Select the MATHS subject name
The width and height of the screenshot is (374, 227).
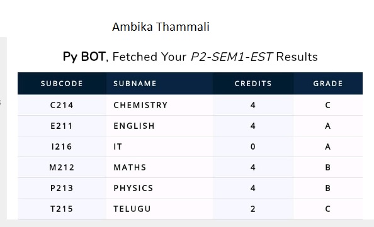130,167
